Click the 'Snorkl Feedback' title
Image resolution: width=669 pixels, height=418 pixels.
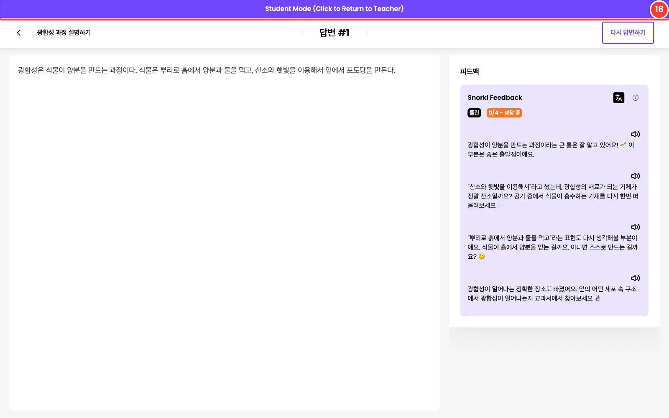click(495, 98)
